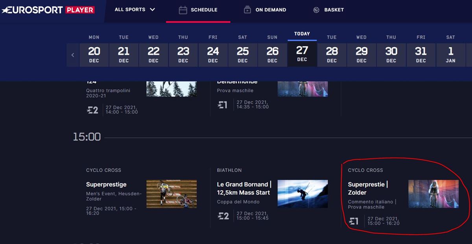Open the On Demand tab
Viewport: 472px width, 244px height.
tap(265, 10)
